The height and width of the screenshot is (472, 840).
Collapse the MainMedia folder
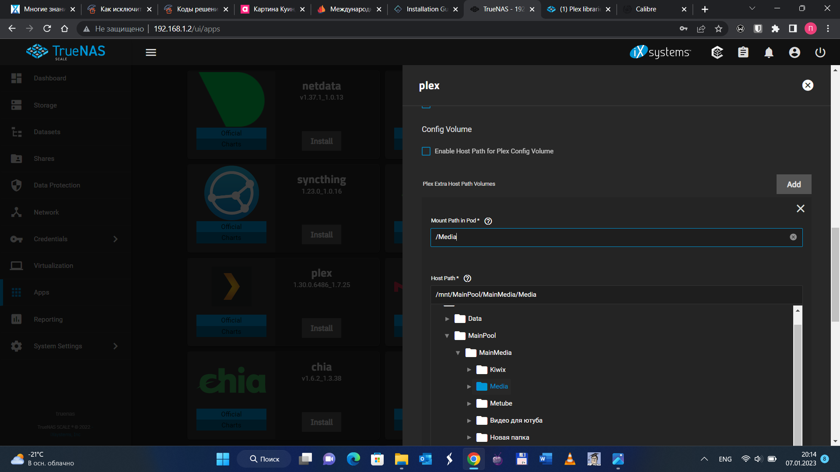tap(458, 353)
